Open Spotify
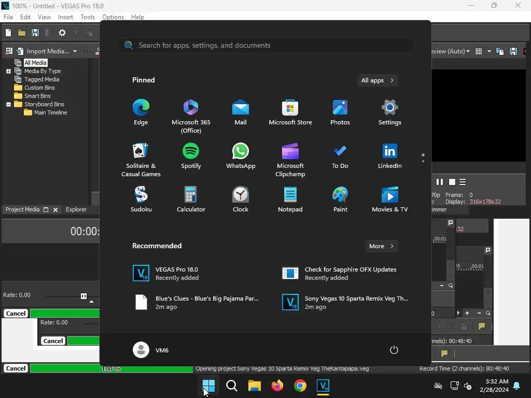 (x=191, y=156)
